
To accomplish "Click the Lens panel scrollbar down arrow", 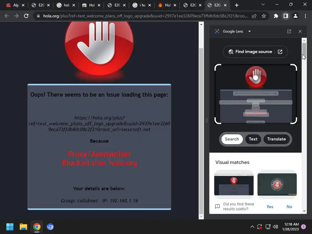I will click(304, 211).
